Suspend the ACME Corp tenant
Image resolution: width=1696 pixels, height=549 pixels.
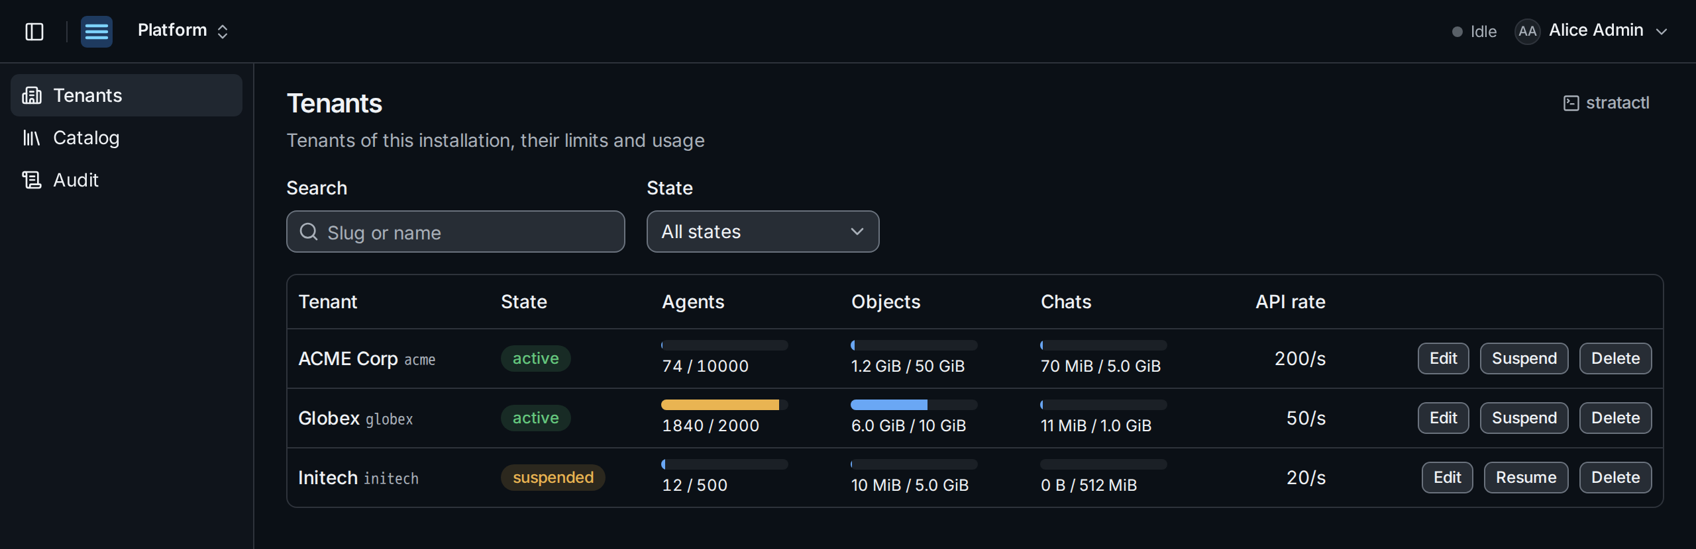(1524, 359)
